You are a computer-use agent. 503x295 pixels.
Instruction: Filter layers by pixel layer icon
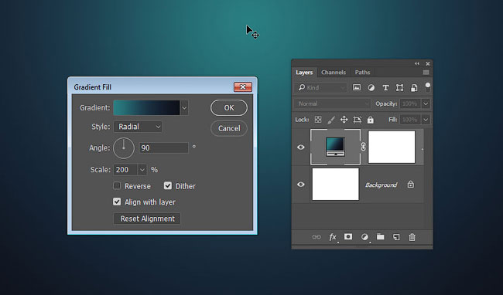pos(357,88)
